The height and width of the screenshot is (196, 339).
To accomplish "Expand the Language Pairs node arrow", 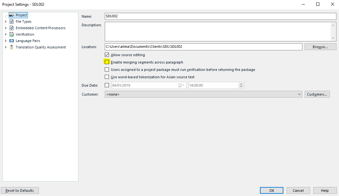I will click(x=6, y=41).
